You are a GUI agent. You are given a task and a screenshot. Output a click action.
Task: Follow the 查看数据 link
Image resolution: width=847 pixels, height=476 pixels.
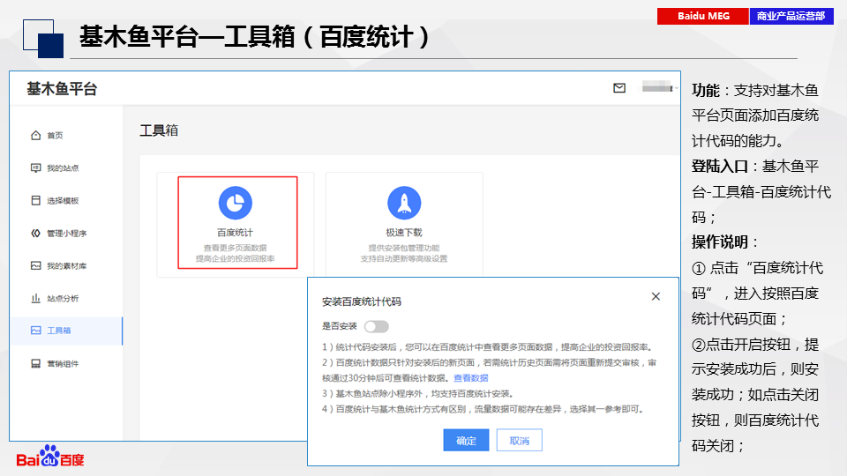470,378
